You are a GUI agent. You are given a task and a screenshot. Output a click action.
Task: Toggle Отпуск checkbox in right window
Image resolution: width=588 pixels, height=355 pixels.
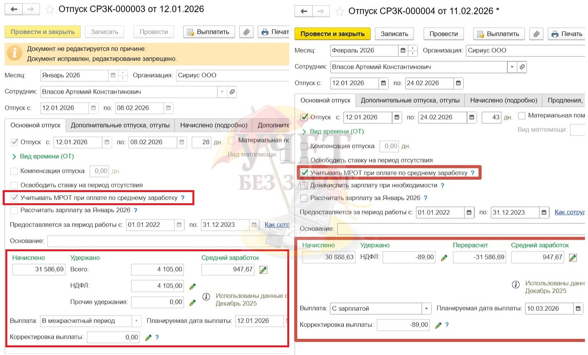tap(304, 117)
